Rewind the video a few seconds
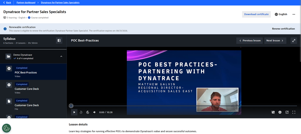Viewport: 301px width, 134px height. point(81,112)
